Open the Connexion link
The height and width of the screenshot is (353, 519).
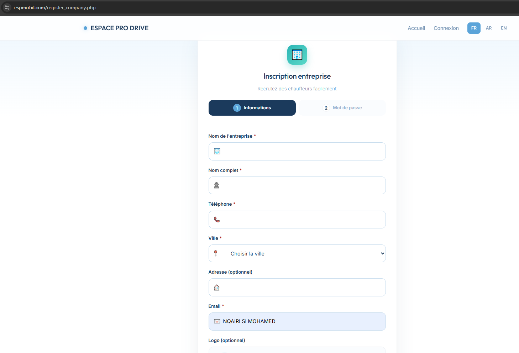(446, 28)
